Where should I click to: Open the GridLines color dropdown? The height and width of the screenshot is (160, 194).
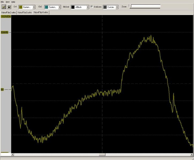[117, 7]
